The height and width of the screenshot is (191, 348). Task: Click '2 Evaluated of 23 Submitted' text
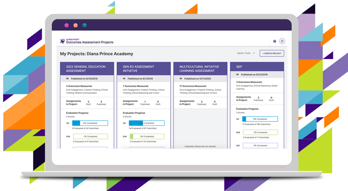click(143, 142)
